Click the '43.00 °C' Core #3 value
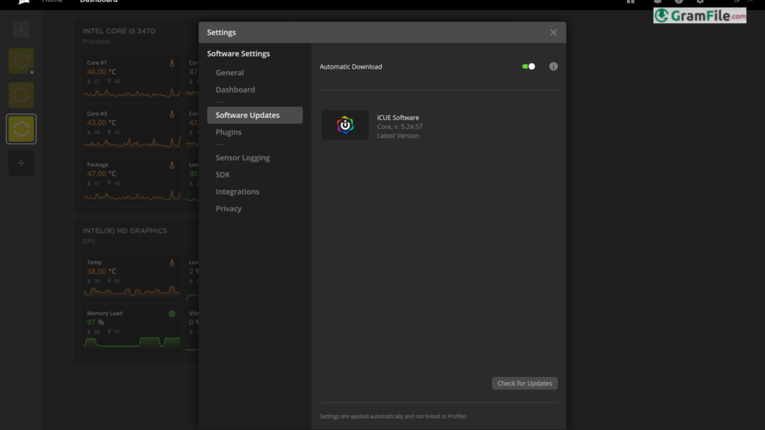This screenshot has width=765, height=430. 102,123
